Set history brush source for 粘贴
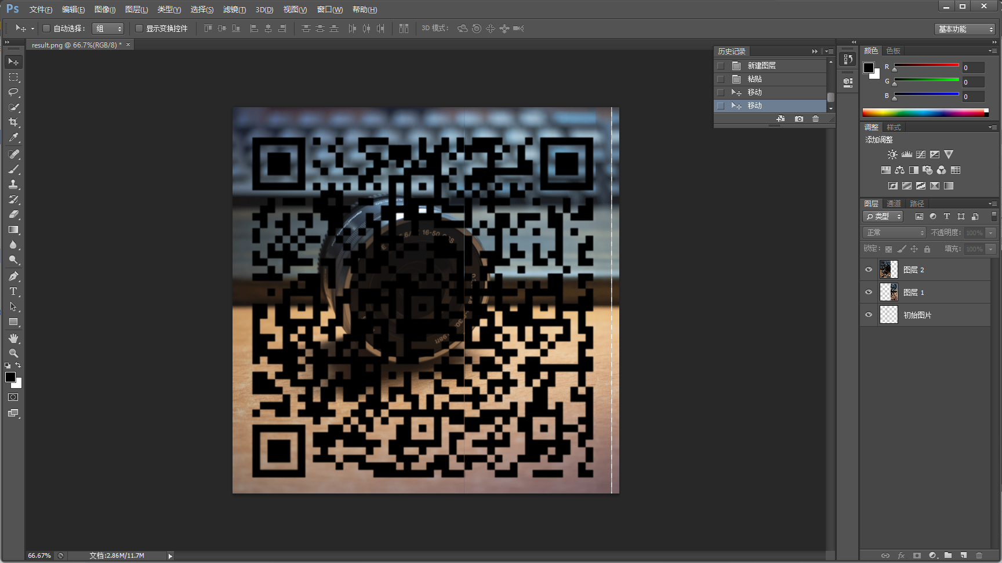The height and width of the screenshot is (563, 1002). coord(721,79)
